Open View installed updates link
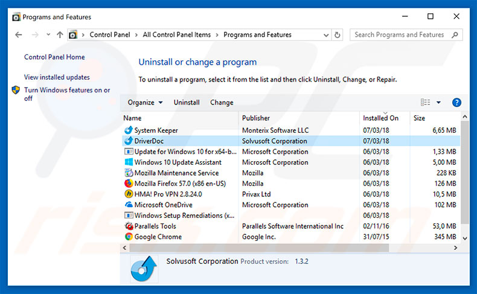The height and width of the screenshot is (294, 477). (x=57, y=77)
